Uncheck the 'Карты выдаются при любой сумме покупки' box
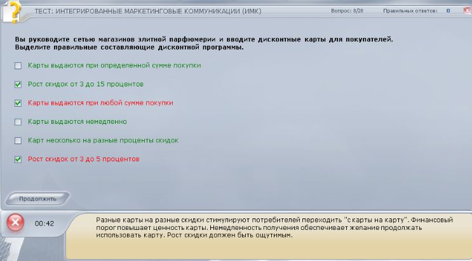Viewport: 472px width, 261px height. (x=18, y=103)
